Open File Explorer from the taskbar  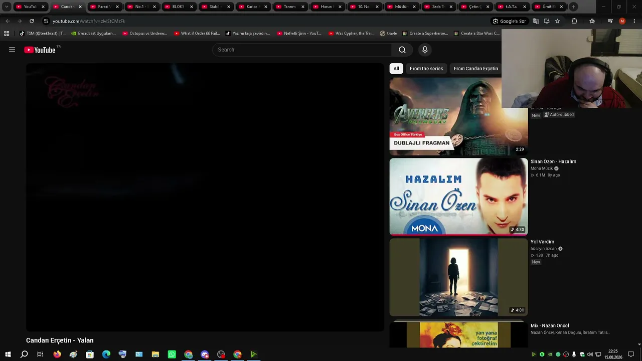click(155, 354)
